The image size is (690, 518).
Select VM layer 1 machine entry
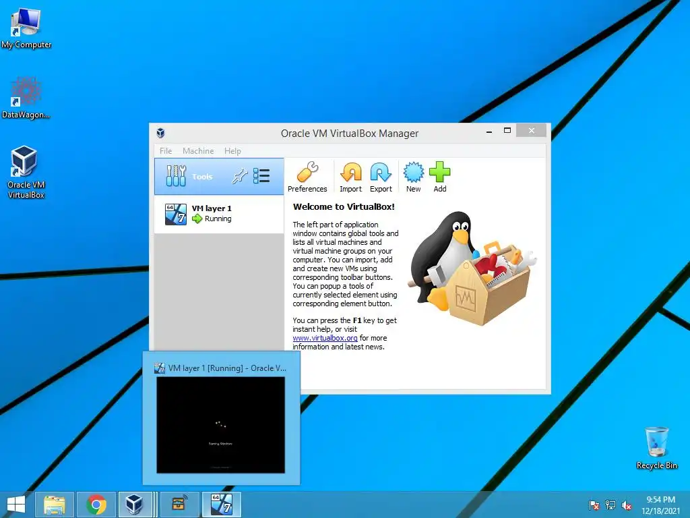[x=219, y=214]
